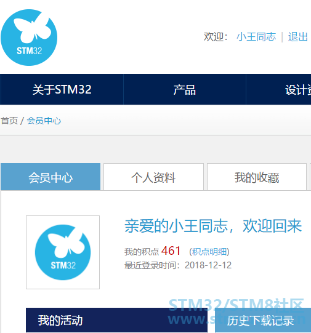
Task: Open the 关于STM32 navigation menu
Action: point(62,89)
